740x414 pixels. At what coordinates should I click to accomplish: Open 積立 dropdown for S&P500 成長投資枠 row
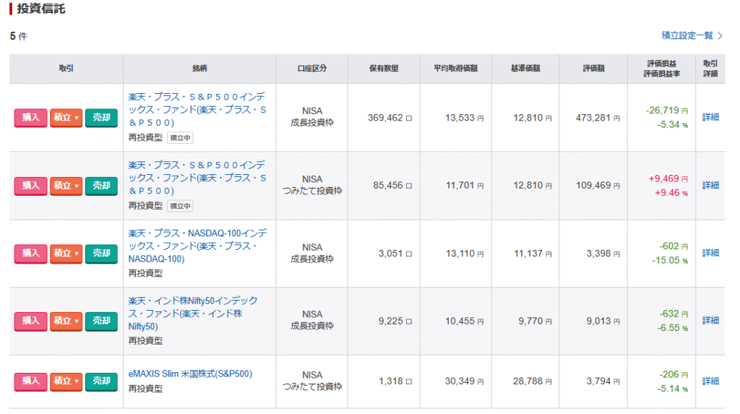66,118
